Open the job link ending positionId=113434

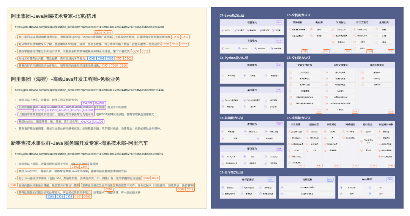(x=89, y=90)
